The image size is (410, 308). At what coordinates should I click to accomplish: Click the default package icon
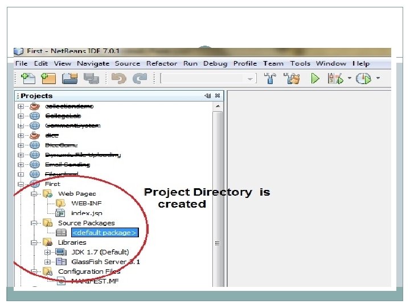tap(61, 233)
